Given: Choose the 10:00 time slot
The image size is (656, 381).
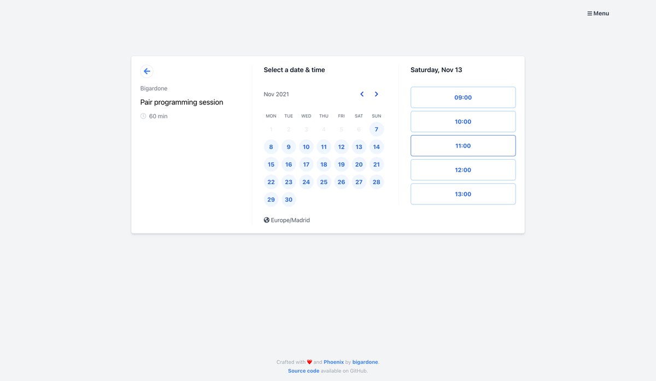Looking at the screenshot, I should pyautogui.click(x=463, y=121).
